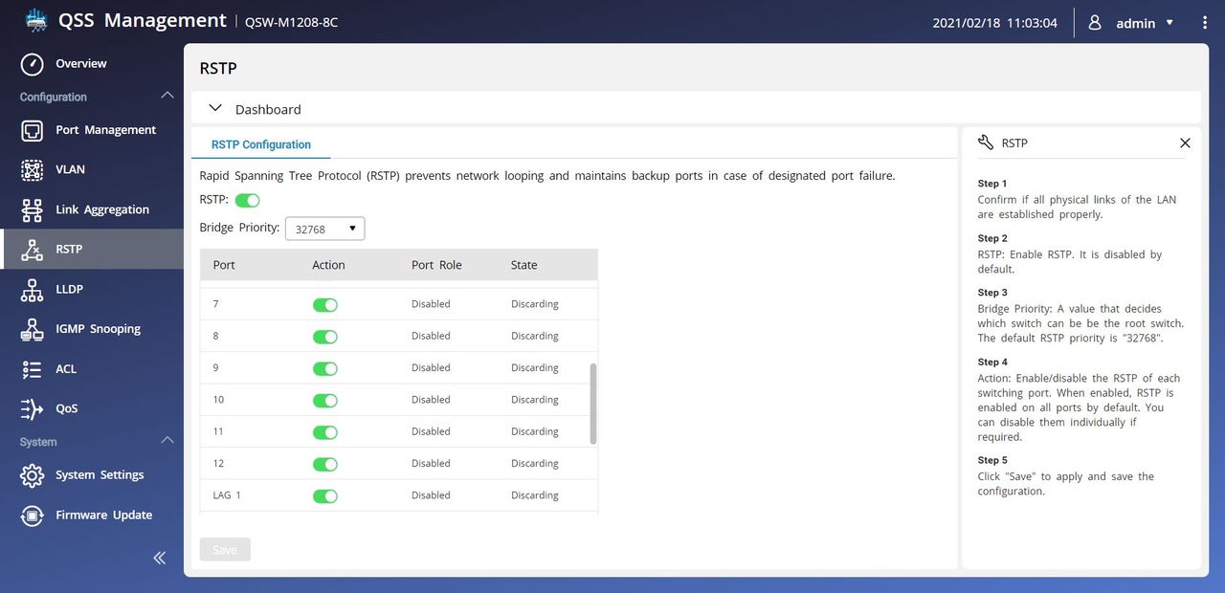Viewport: 1225px width, 593px height.
Task: Click the Step 5 heading in help panel
Action: (x=992, y=460)
